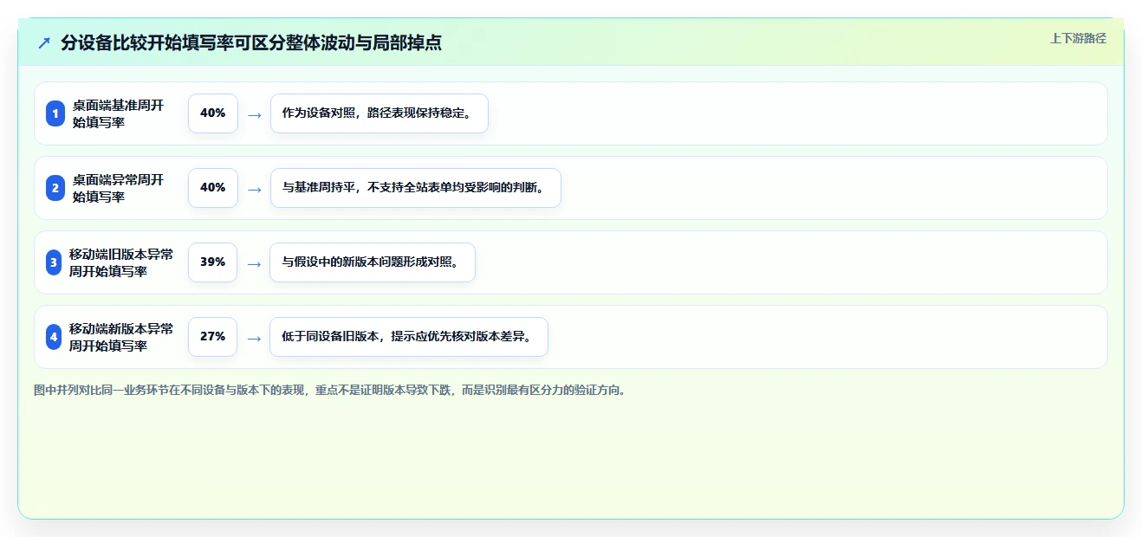Click the 40% value in 桌面端基准周 row
The height and width of the screenshot is (537, 1142).
pyautogui.click(x=213, y=113)
